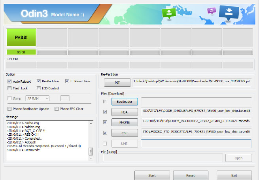Click the Bootloader file button
Viewport: 259px width, 180px height.
[x=125, y=102]
